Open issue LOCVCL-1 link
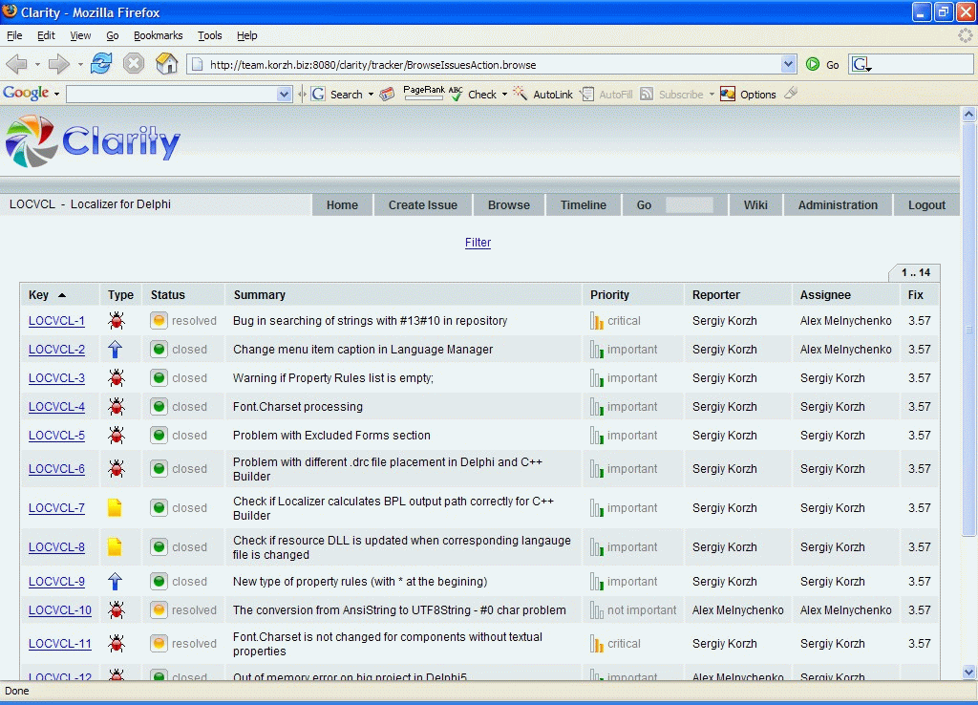Image resolution: width=978 pixels, height=705 pixels. tap(56, 321)
